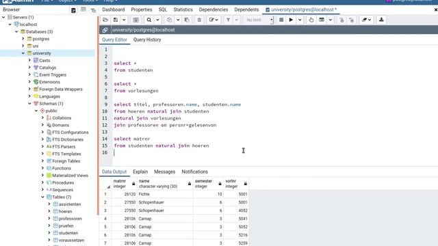Select the Materialized Views node
The height and width of the screenshot is (246, 438).
coord(70,176)
